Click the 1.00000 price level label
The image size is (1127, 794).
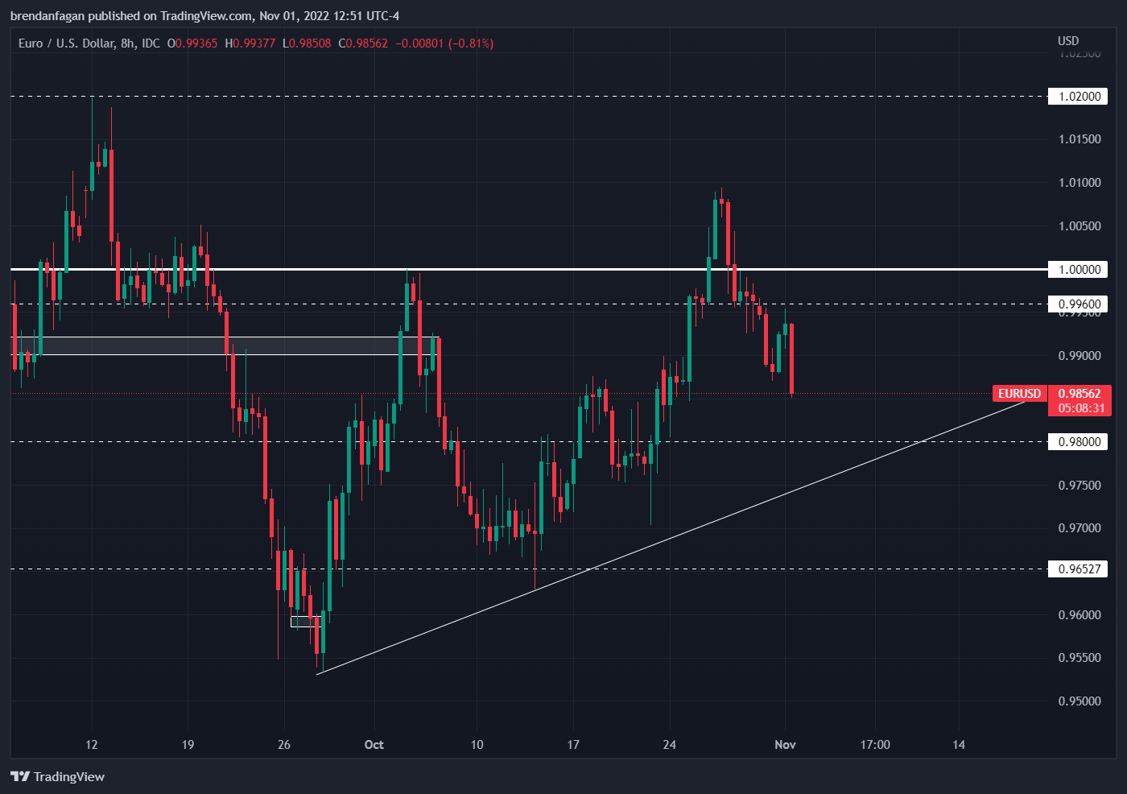click(x=1078, y=270)
